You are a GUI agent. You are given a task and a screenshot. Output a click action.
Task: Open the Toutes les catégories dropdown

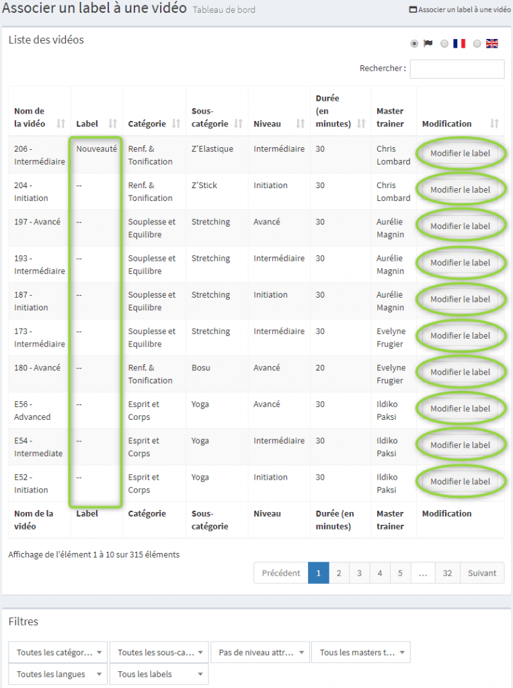58,652
